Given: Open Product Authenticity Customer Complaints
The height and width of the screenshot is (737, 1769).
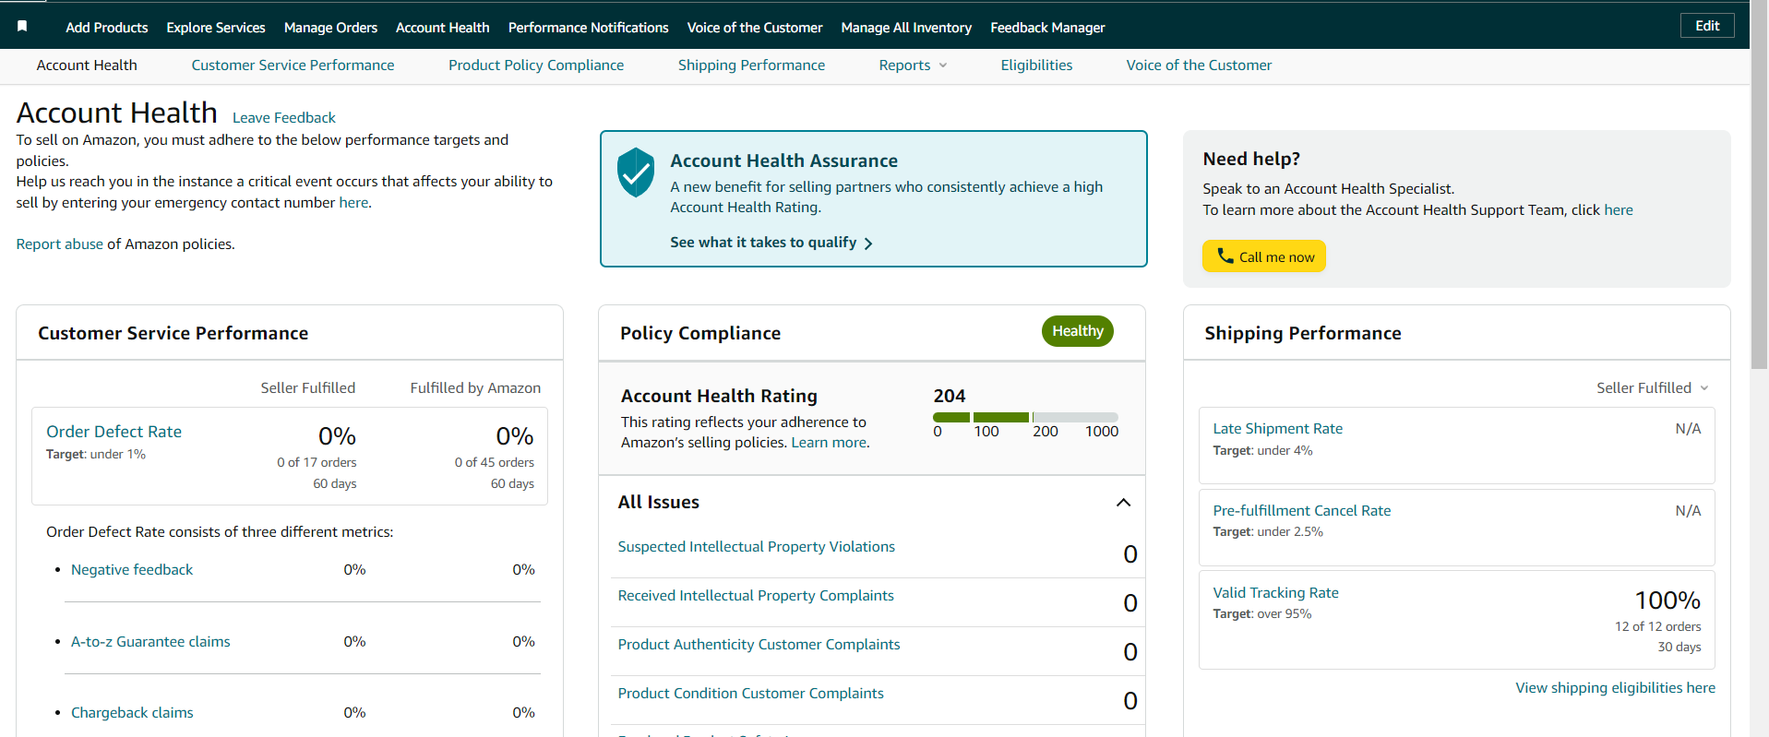Looking at the screenshot, I should pyautogui.click(x=759, y=645).
